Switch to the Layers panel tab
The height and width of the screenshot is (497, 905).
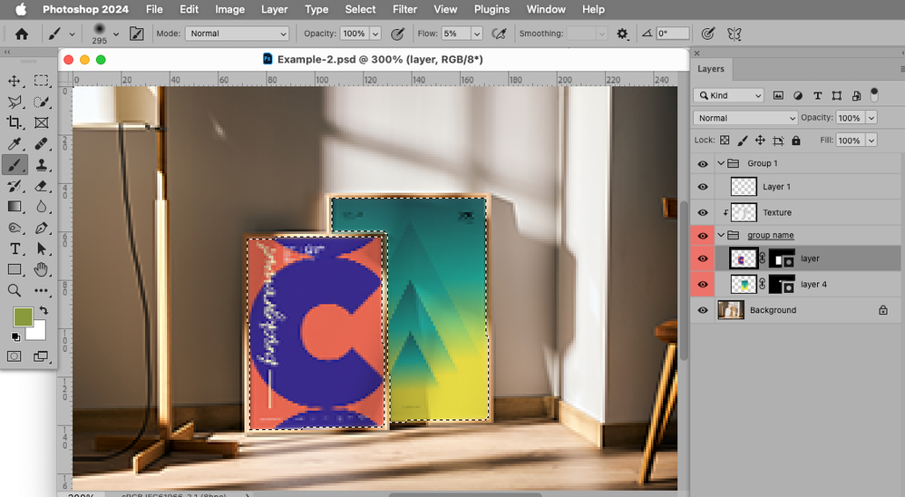pos(711,69)
